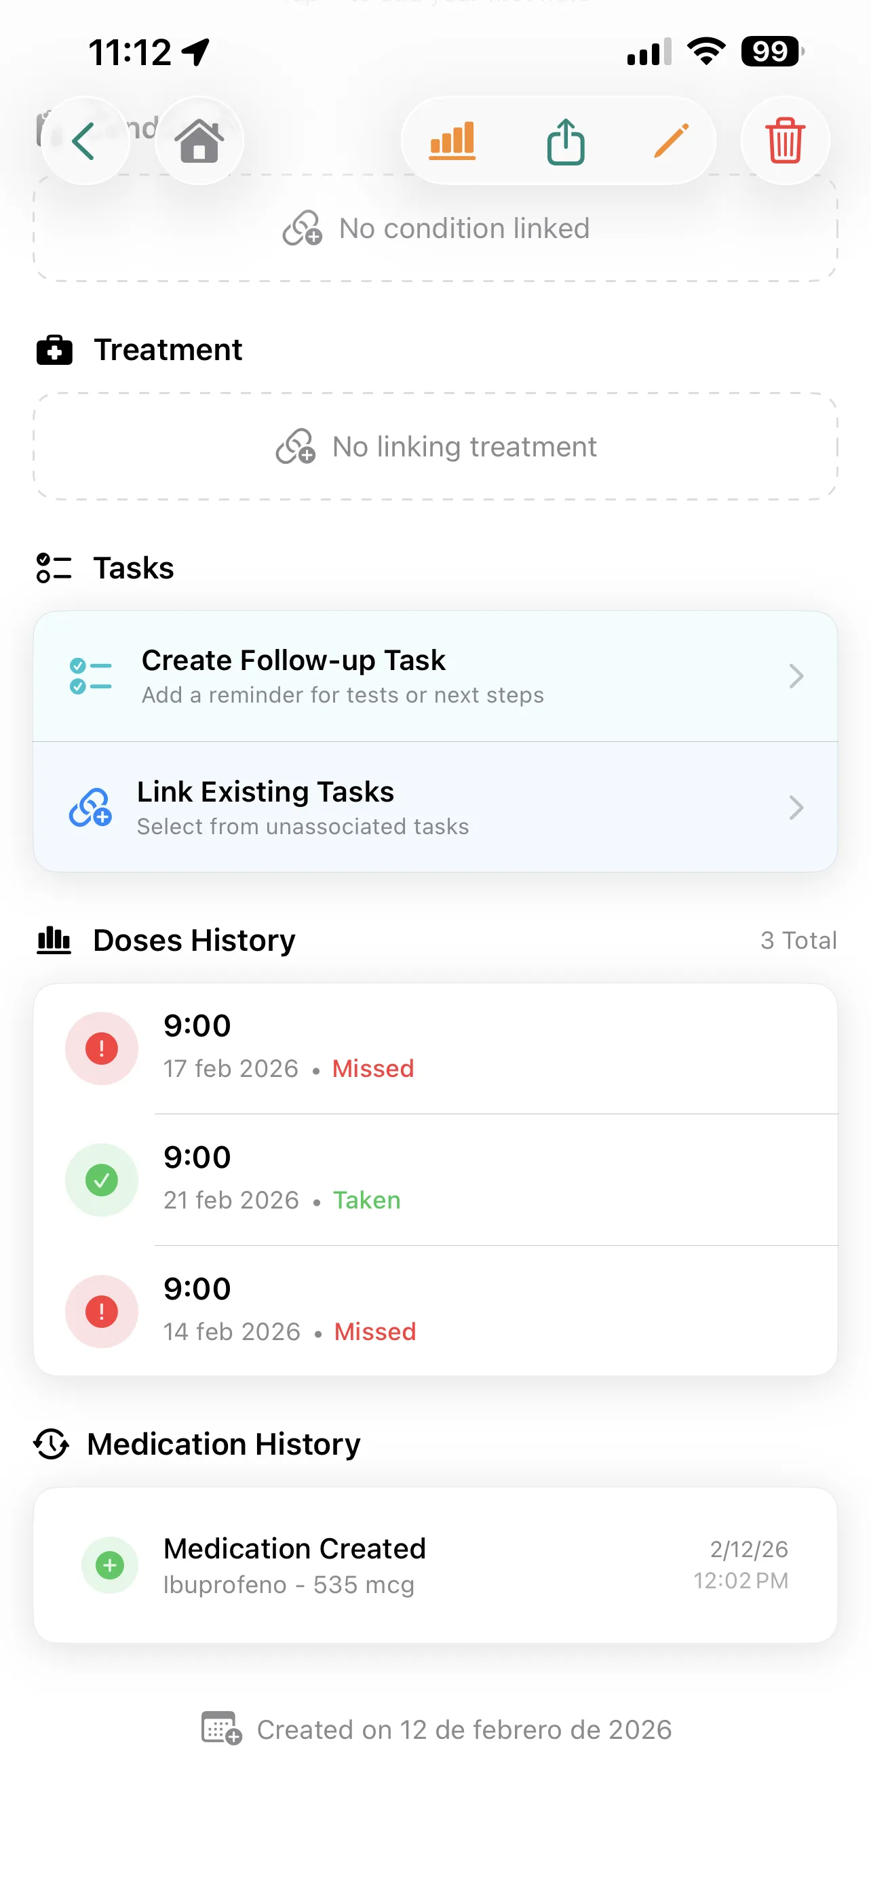
Task: Edit medication with pencil icon
Action: (x=672, y=140)
